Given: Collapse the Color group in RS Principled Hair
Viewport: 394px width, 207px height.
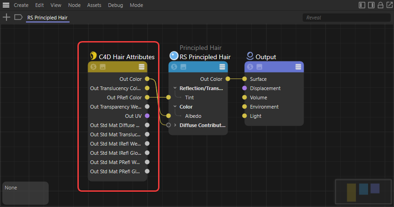Looking at the screenshot, I should 175,107.
